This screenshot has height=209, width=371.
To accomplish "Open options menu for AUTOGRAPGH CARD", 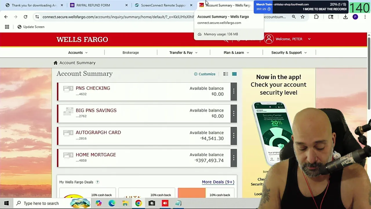I will [234, 136].
